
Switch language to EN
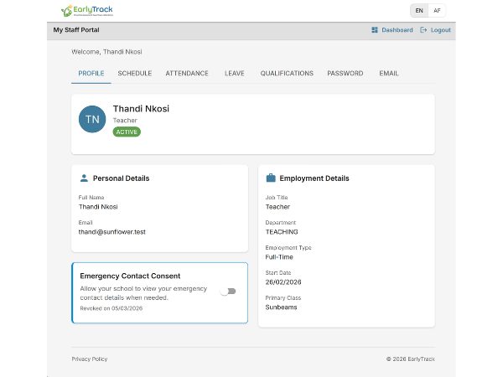(x=419, y=11)
